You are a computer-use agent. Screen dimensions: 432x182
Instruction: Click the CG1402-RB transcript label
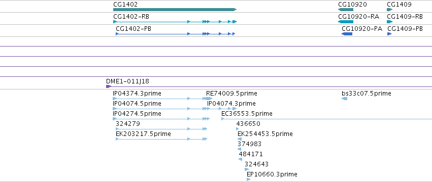click(x=131, y=17)
